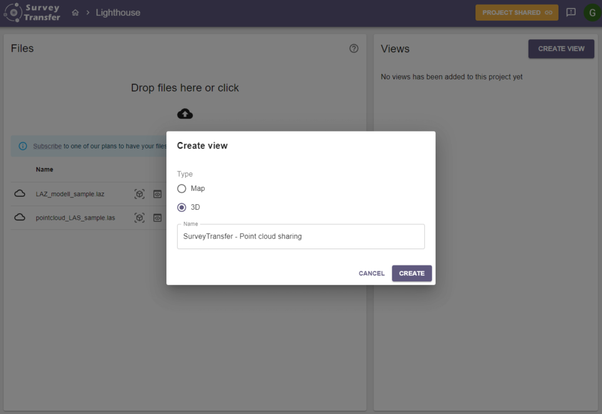
Task: Open 3D cube icon for pointcloud_LAS_sample.las
Action: tap(139, 218)
